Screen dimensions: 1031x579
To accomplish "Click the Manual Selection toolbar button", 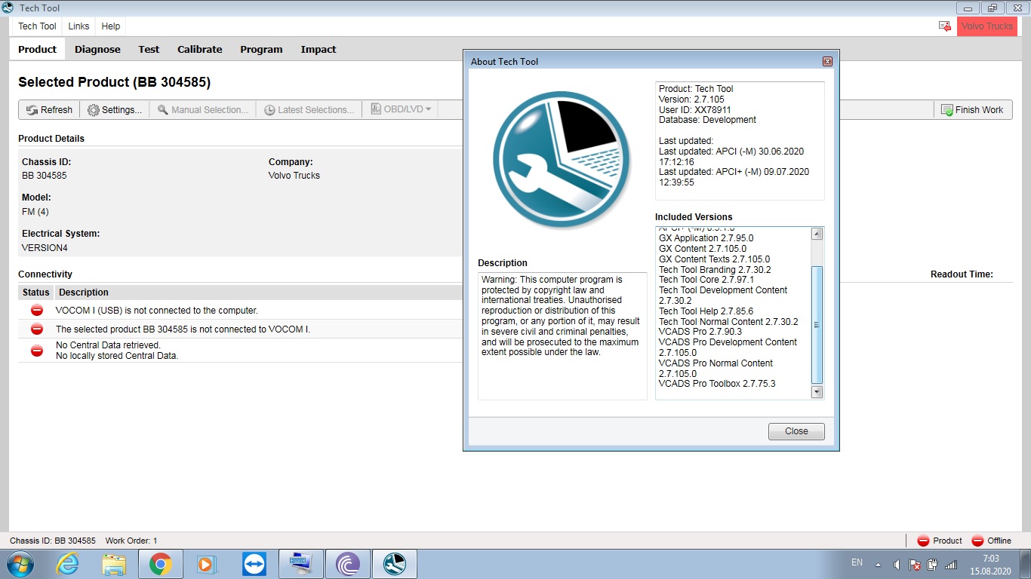I will 203,110.
